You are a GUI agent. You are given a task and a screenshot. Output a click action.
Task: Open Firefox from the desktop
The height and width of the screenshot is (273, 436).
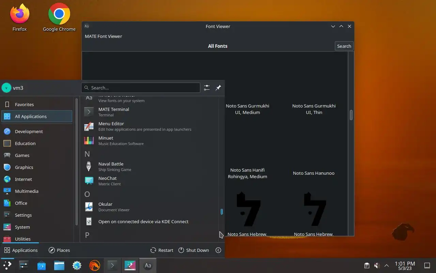click(19, 18)
